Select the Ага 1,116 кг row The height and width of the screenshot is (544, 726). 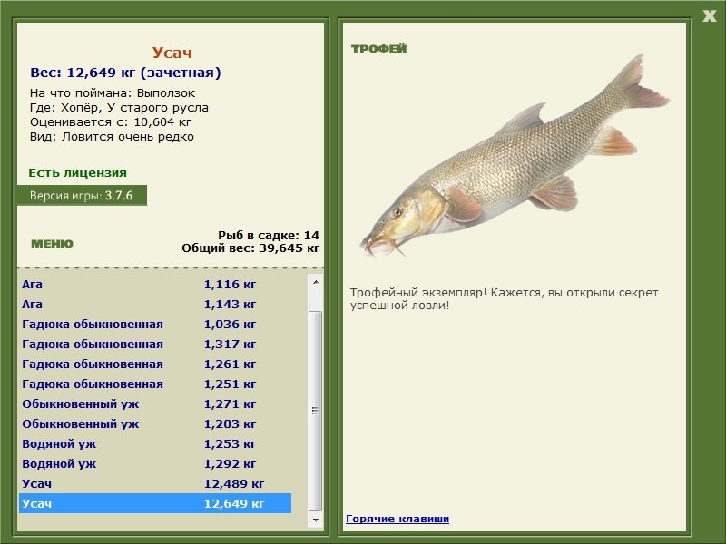155,284
